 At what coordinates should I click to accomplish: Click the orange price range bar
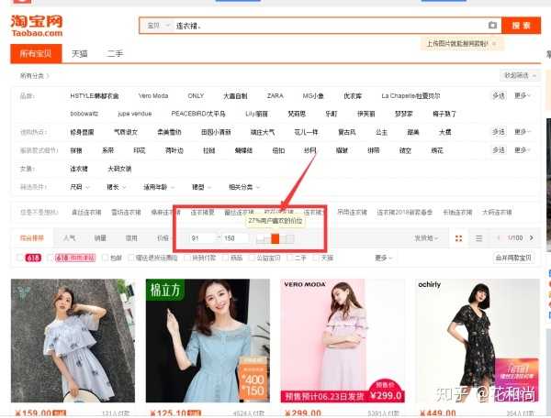click(x=275, y=238)
